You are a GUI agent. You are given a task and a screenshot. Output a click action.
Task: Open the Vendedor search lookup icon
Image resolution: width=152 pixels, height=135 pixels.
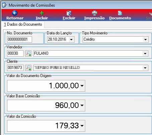(x=28, y=53)
